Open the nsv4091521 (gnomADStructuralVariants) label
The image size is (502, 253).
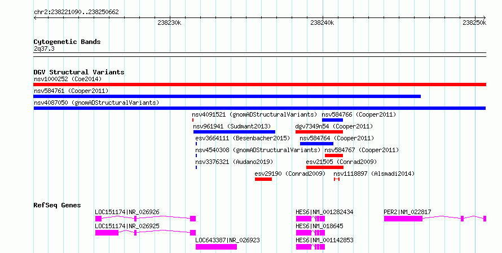(x=254, y=114)
